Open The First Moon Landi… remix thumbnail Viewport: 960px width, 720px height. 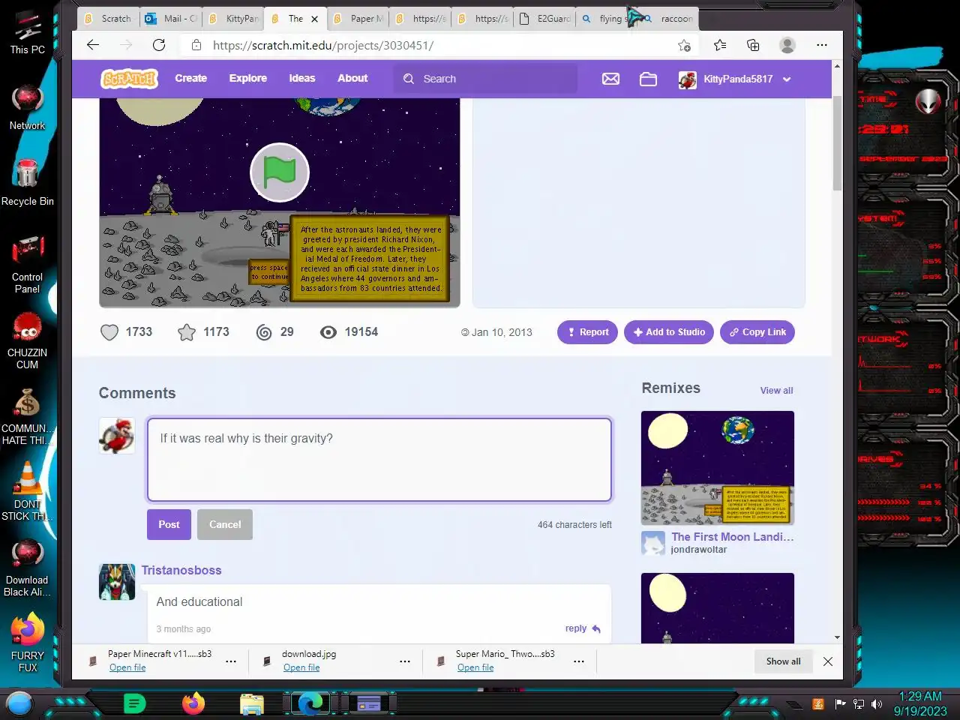coord(718,468)
